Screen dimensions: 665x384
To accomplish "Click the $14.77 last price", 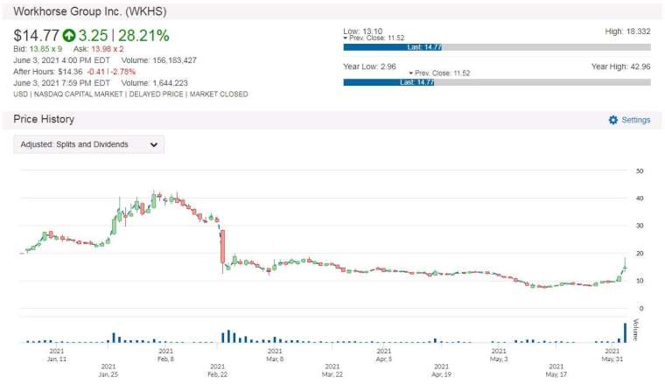I will 37,36.
